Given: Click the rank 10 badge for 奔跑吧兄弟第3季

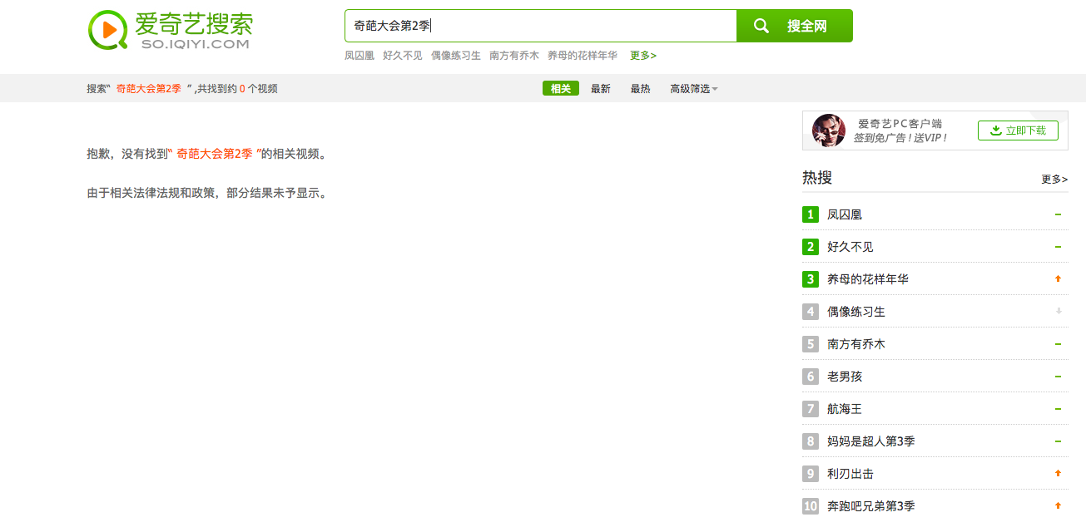Looking at the screenshot, I should [x=811, y=506].
